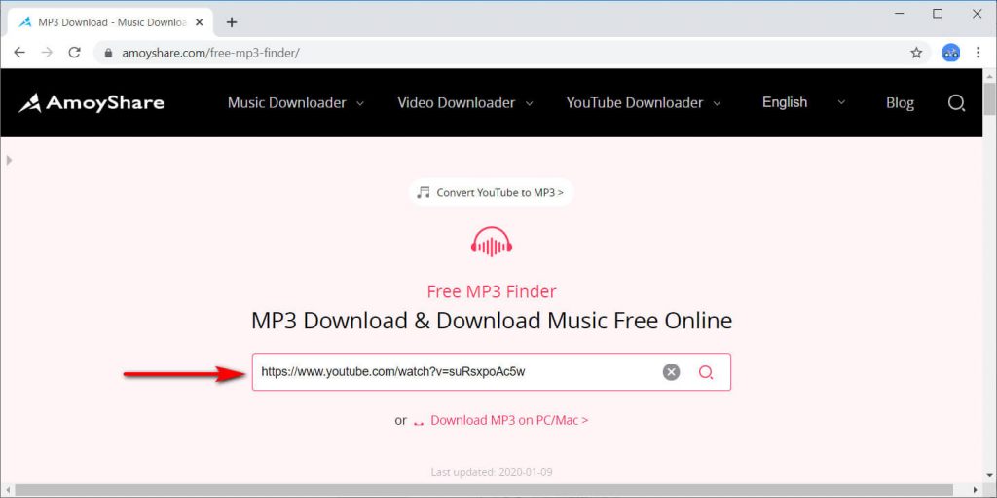
Task: View site info via padlock icon
Action: coord(107,53)
